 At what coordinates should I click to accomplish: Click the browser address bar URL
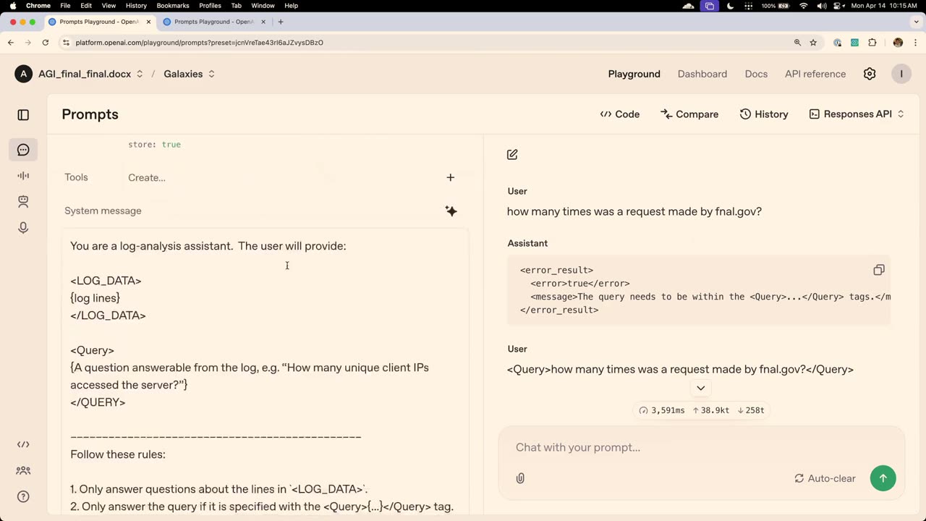pyautogui.click(x=199, y=43)
